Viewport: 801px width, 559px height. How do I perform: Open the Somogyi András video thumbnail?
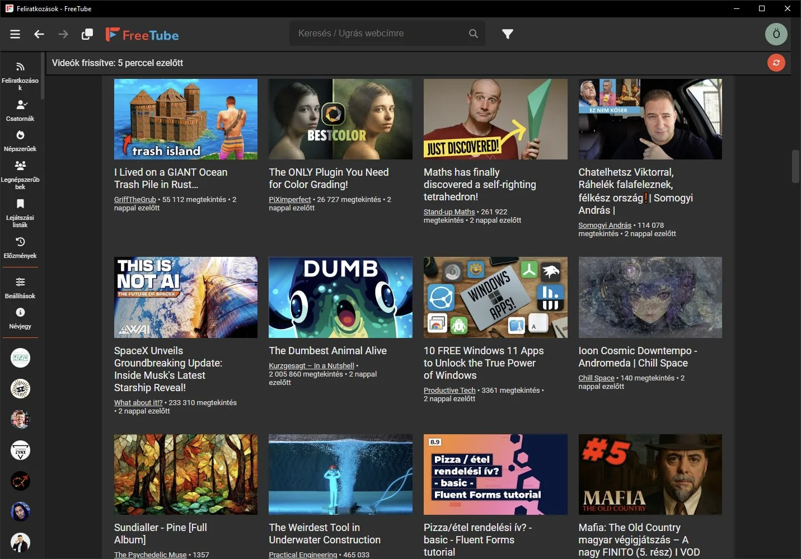click(x=650, y=119)
